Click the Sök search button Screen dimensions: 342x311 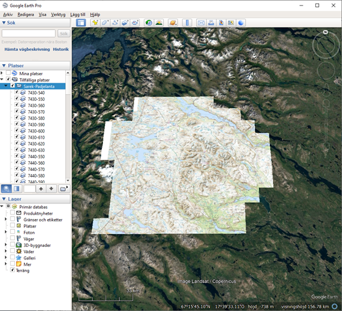tap(64, 34)
